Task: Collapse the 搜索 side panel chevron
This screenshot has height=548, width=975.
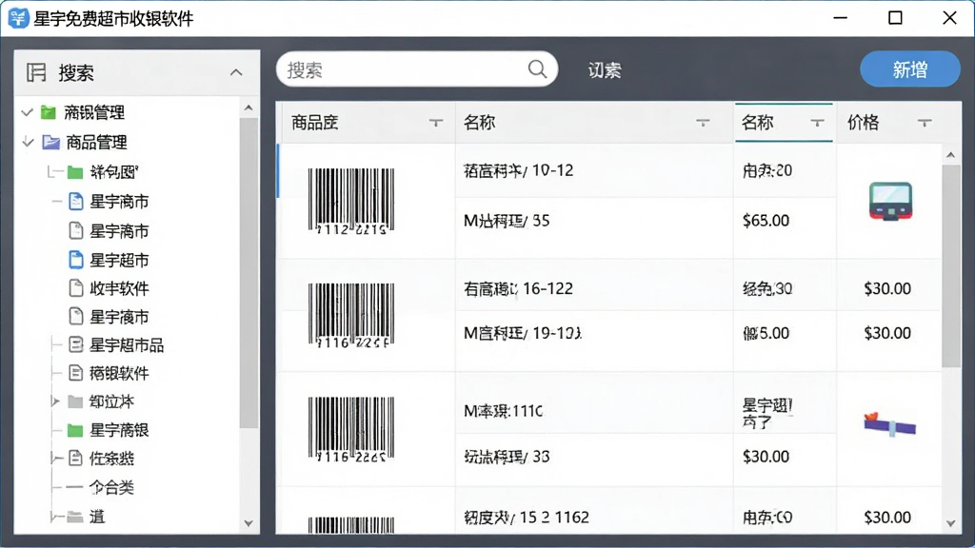Action: 236,72
